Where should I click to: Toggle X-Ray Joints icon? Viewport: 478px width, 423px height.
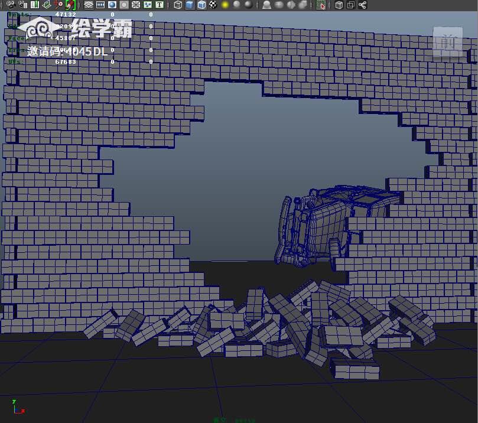(x=303, y=5)
